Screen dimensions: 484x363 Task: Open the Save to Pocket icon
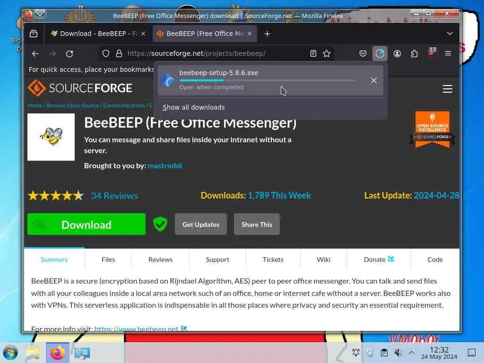[x=363, y=54]
